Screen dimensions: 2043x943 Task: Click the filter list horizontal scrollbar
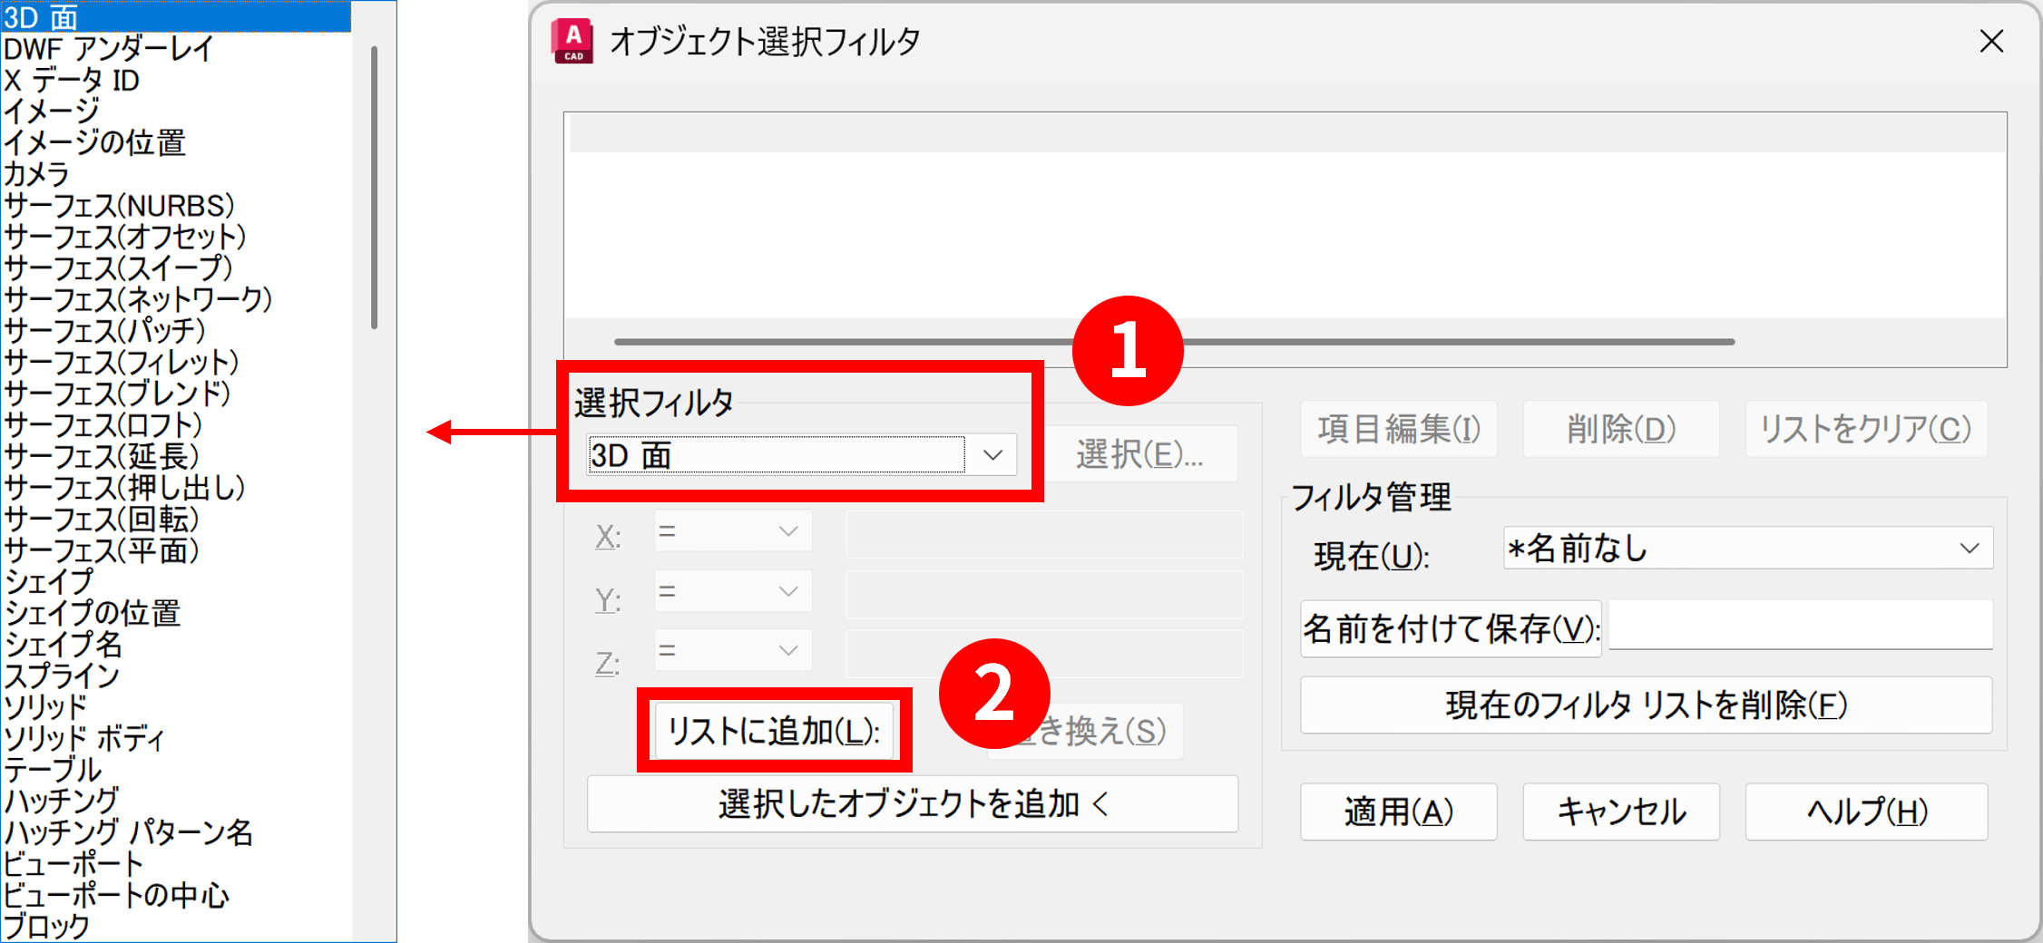[x=1174, y=342]
